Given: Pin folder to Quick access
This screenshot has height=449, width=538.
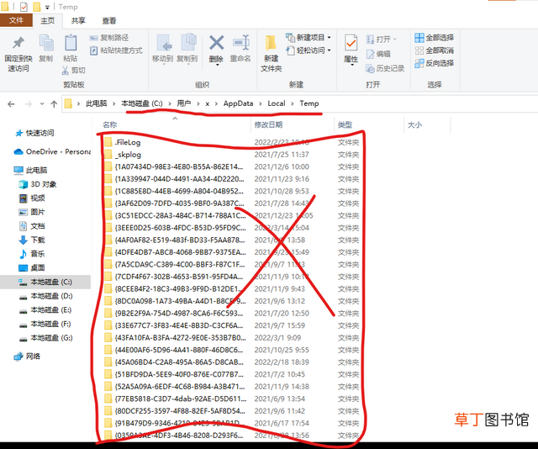Looking at the screenshot, I should [x=18, y=54].
